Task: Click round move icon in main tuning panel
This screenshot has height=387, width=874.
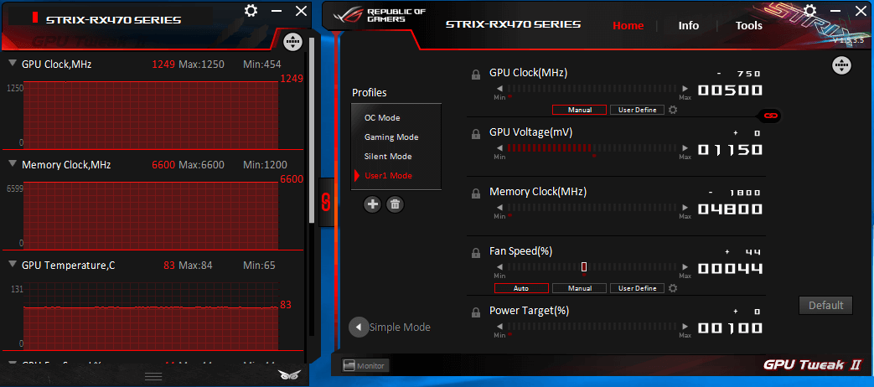Action: (x=841, y=65)
